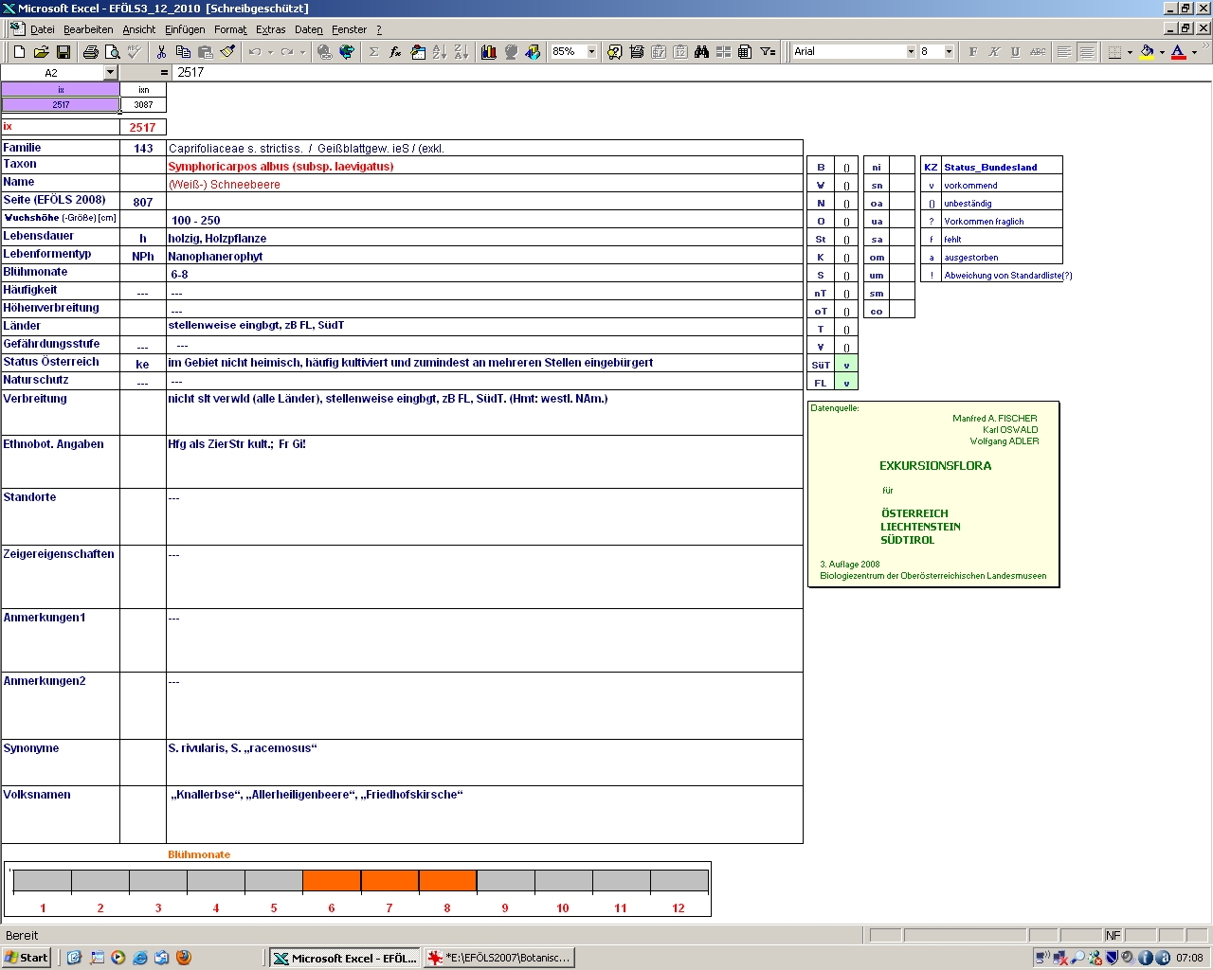Open the Datei menu
This screenshot has height=970, width=1213.
point(43,29)
